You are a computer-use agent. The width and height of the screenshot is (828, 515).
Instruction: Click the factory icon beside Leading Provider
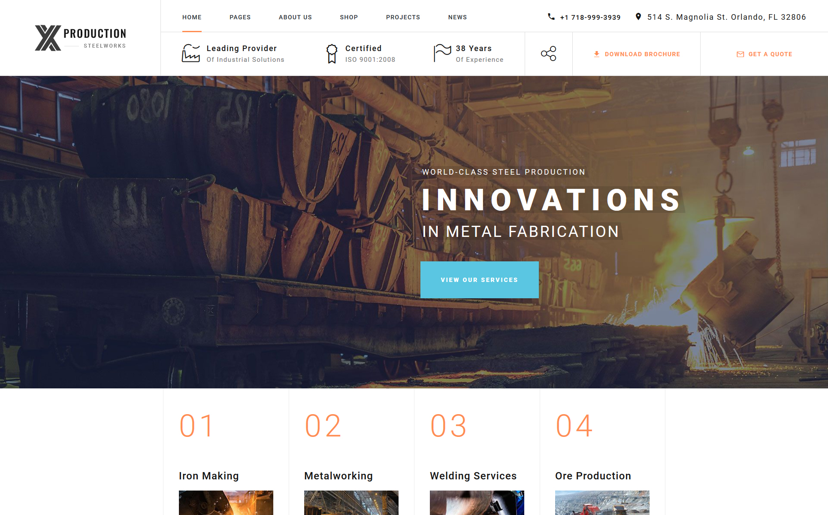click(x=190, y=53)
